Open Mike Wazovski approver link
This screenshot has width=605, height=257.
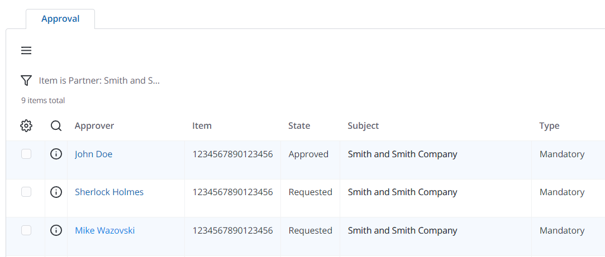[x=104, y=231]
